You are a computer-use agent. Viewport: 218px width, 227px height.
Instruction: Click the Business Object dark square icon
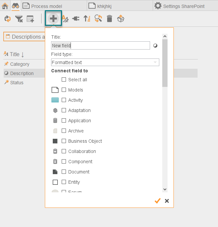point(55,141)
